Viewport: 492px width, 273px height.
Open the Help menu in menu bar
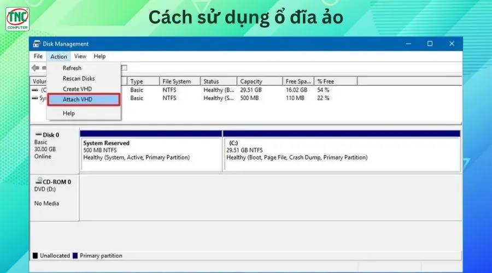tap(99, 56)
